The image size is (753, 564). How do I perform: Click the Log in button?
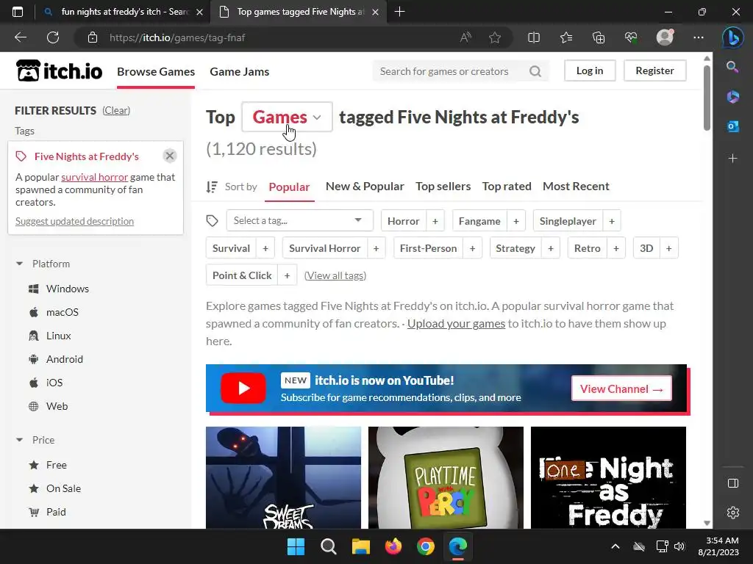coord(590,70)
